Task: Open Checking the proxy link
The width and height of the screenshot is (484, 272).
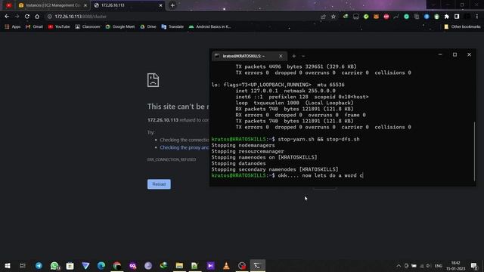Action: (185, 147)
